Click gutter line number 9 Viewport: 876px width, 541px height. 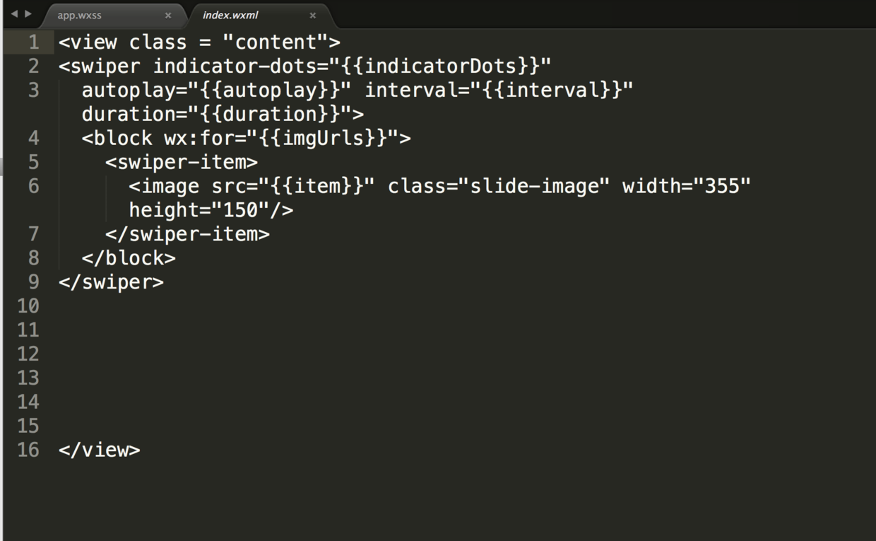pos(33,281)
